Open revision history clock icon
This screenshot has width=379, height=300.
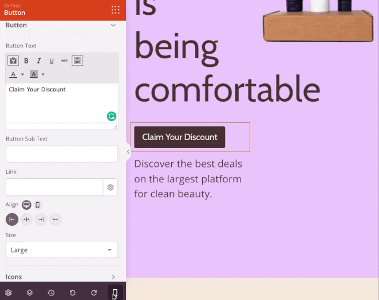[x=51, y=293]
